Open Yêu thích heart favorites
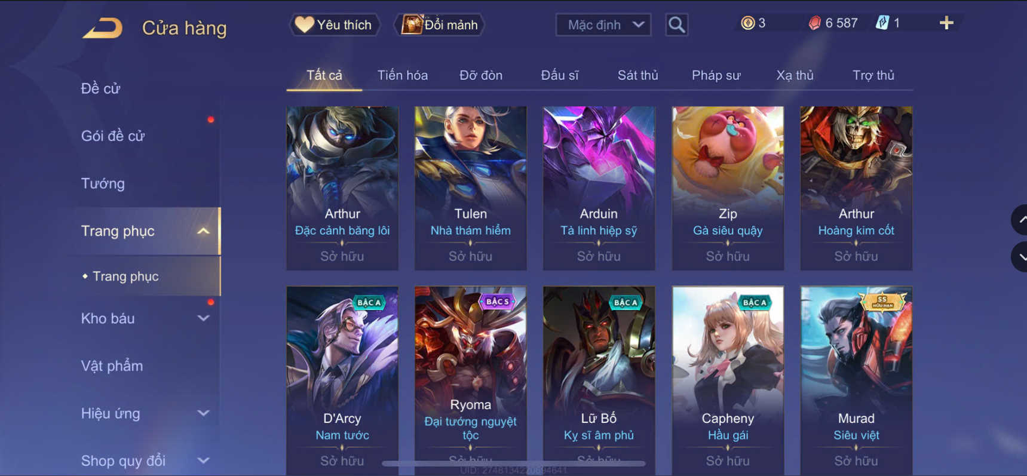 click(x=335, y=24)
